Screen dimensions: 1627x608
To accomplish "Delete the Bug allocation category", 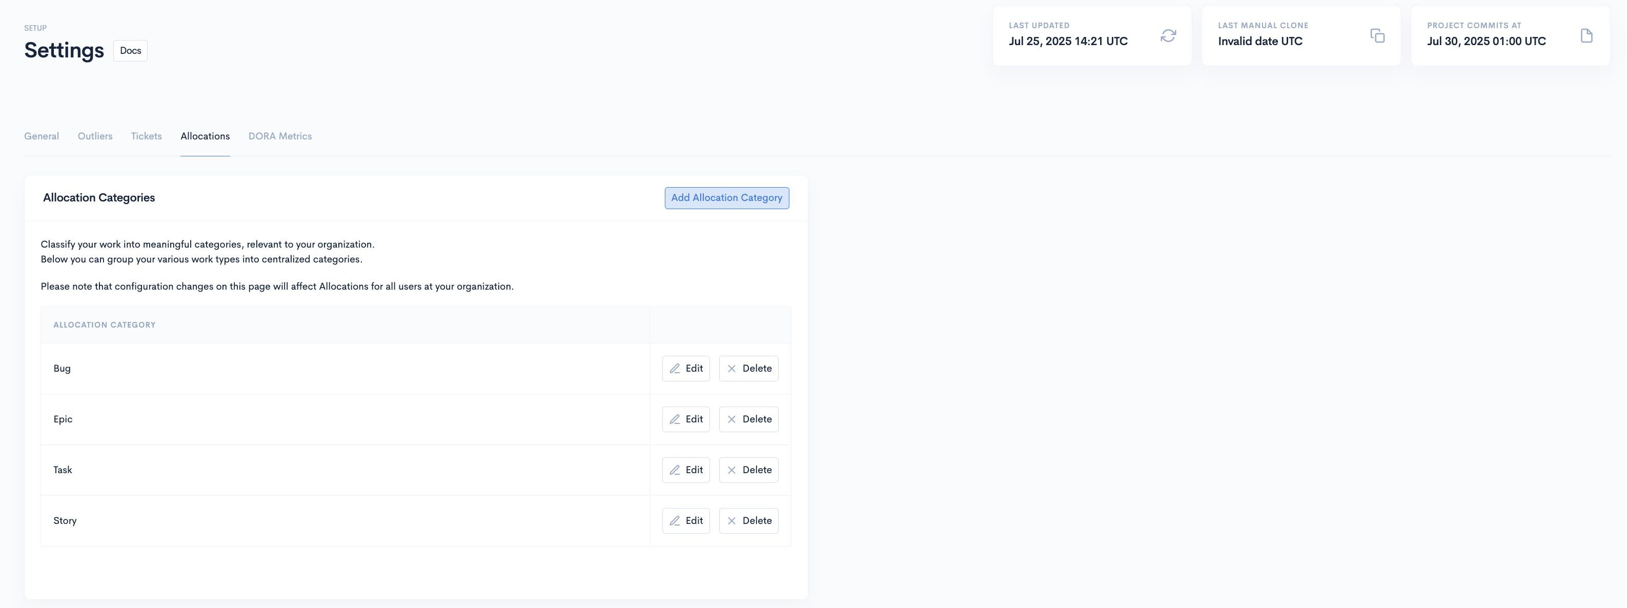I will pos(748,369).
